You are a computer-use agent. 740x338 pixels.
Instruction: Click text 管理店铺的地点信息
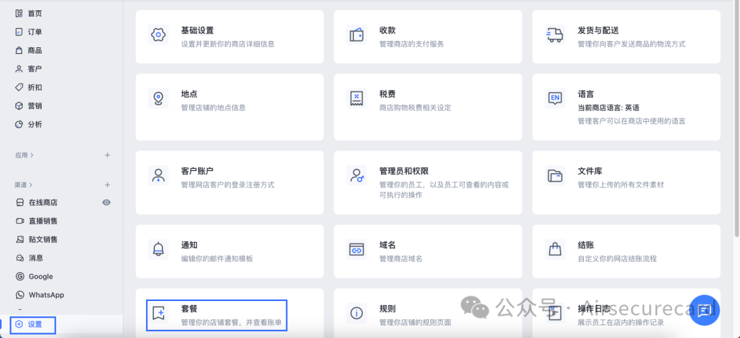[213, 107]
